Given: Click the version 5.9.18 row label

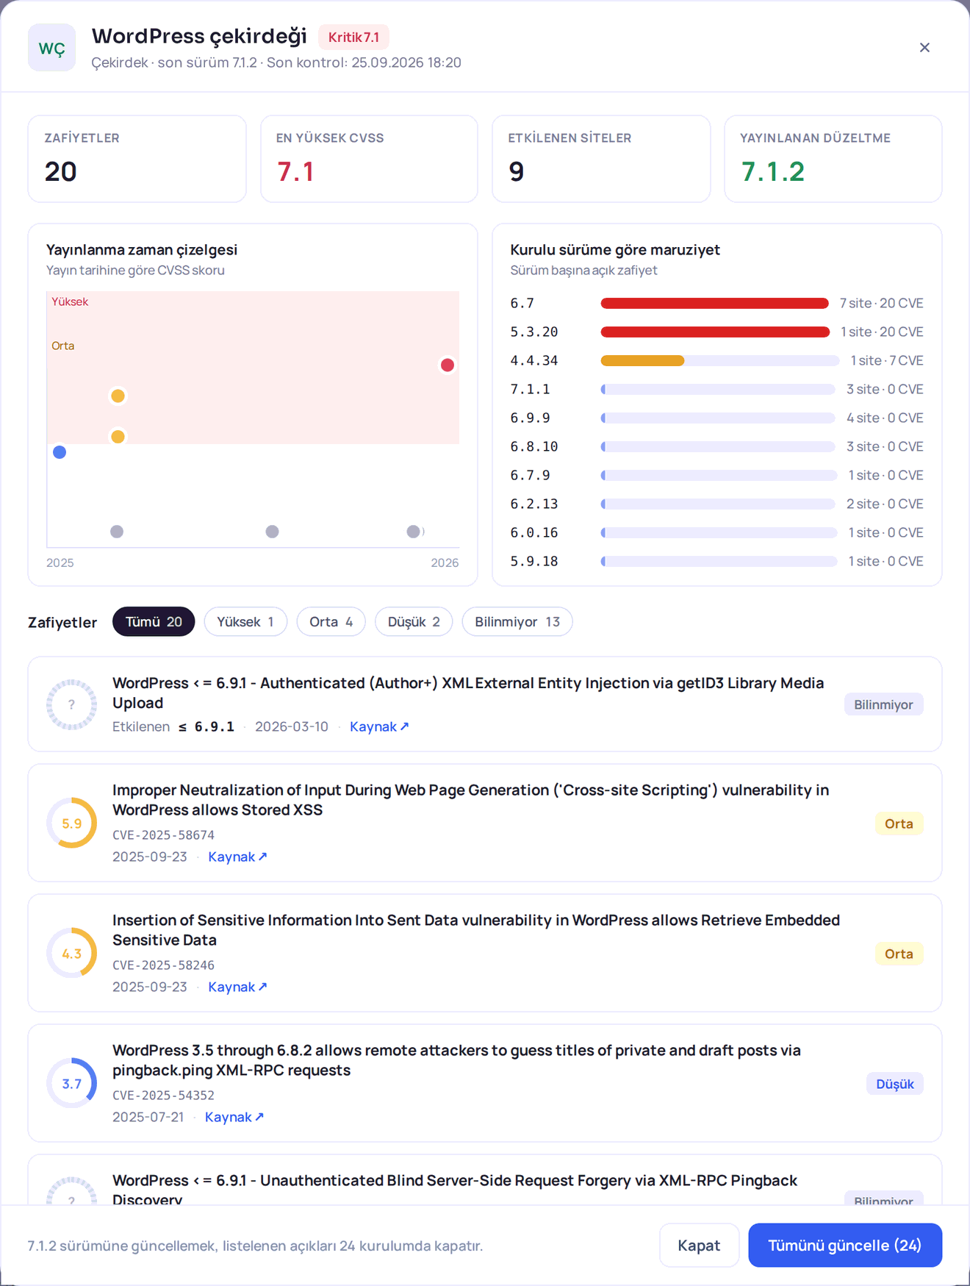Looking at the screenshot, I should 534,561.
